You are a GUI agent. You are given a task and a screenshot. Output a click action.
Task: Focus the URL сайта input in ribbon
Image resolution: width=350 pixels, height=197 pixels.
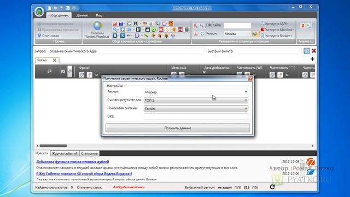pyautogui.click(x=237, y=26)
